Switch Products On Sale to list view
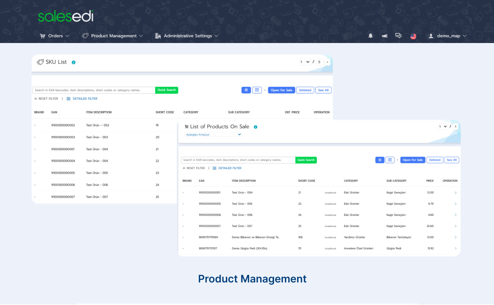Image resolution: width=494 pixels, height=305 pixels. pyautogui.click(x=380, y=160)
